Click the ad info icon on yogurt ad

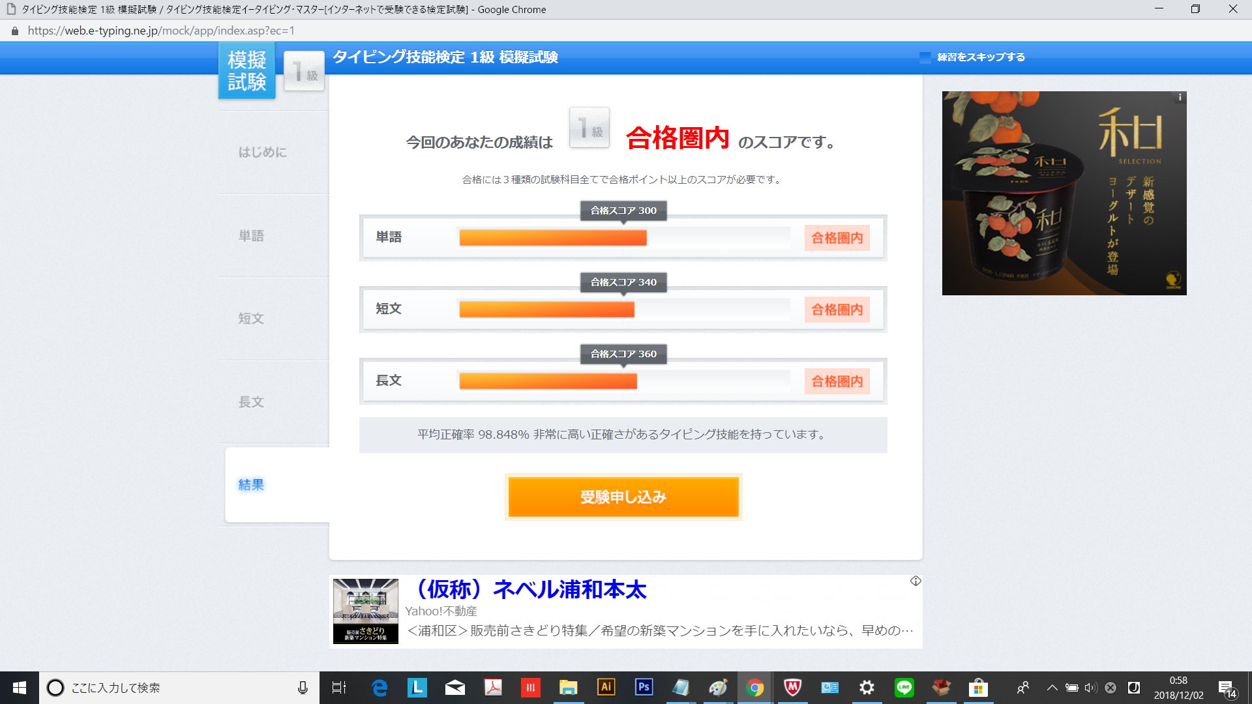coord(1180,97)
